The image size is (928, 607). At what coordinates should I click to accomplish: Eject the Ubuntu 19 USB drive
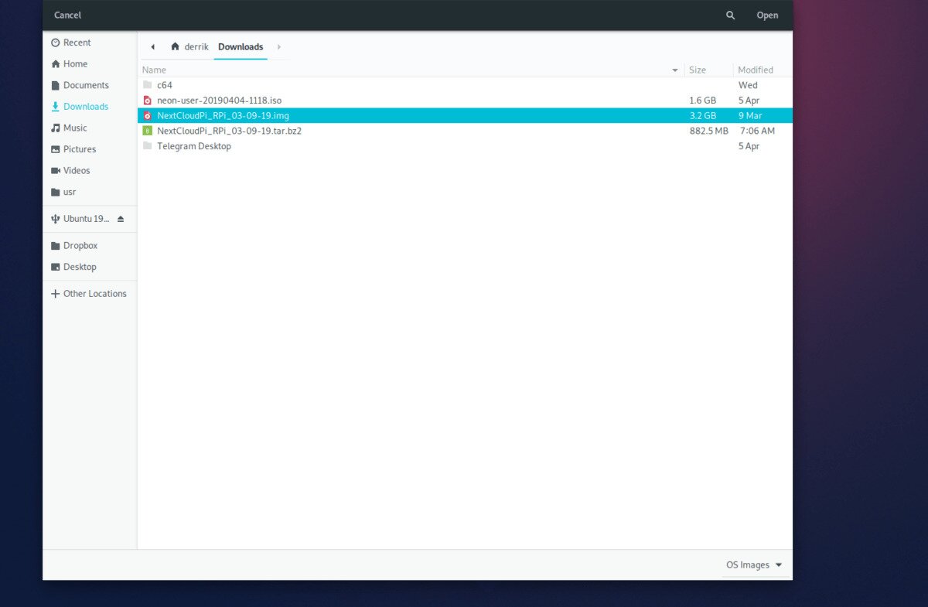[120, 219]
